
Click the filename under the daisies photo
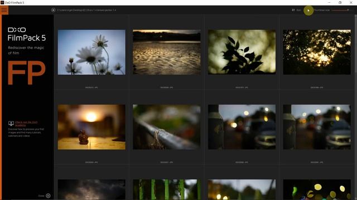tap(91, 88)
